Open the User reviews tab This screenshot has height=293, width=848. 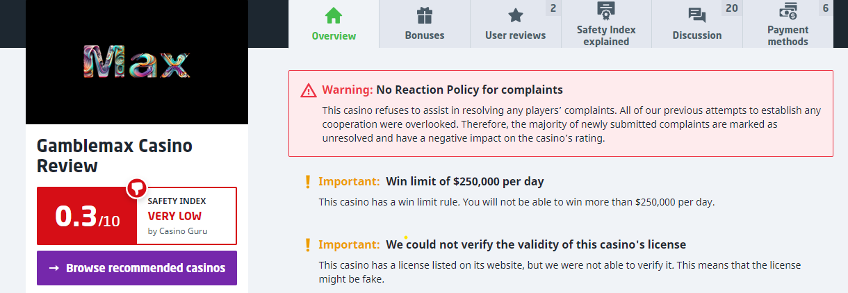(x=515, y=35)
